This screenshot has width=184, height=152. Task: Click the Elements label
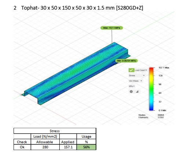click(143, 118)
